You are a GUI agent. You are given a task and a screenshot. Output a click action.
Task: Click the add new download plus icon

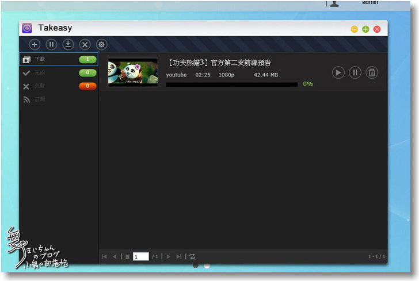point(35,44)
